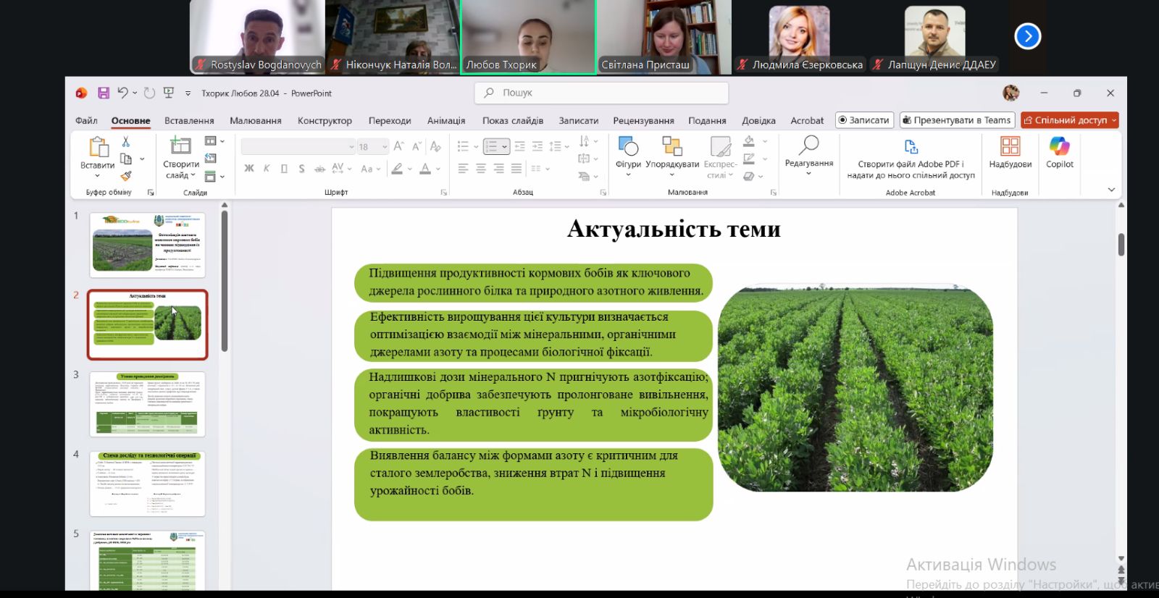Select slide 4 thumbnail in panel
Viewport: 1159px width, 598px height.
(x=148, y=484)
